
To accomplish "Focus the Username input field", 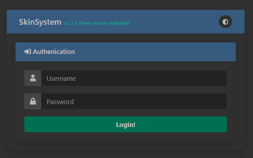I will tap(134, 78).
